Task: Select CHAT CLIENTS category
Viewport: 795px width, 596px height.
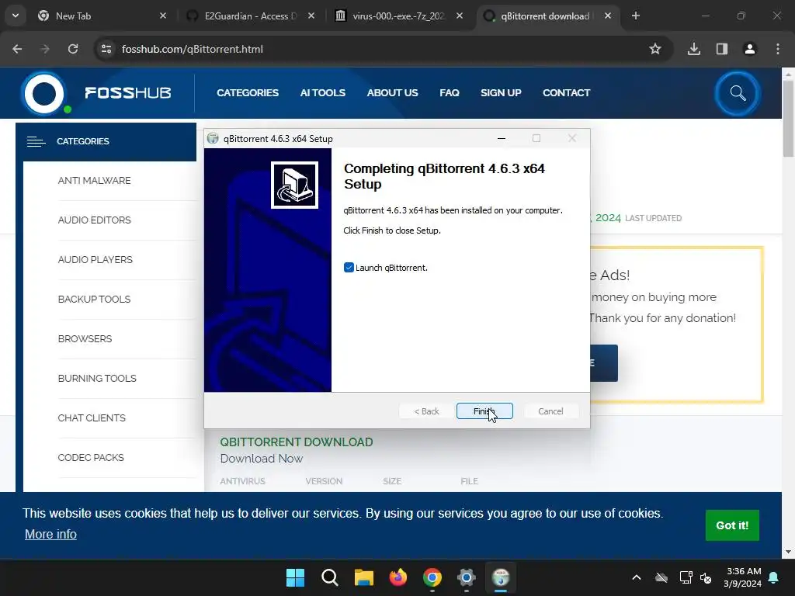Action: click(92, 418)
